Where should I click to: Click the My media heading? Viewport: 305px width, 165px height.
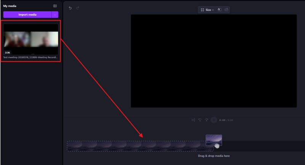10,6
